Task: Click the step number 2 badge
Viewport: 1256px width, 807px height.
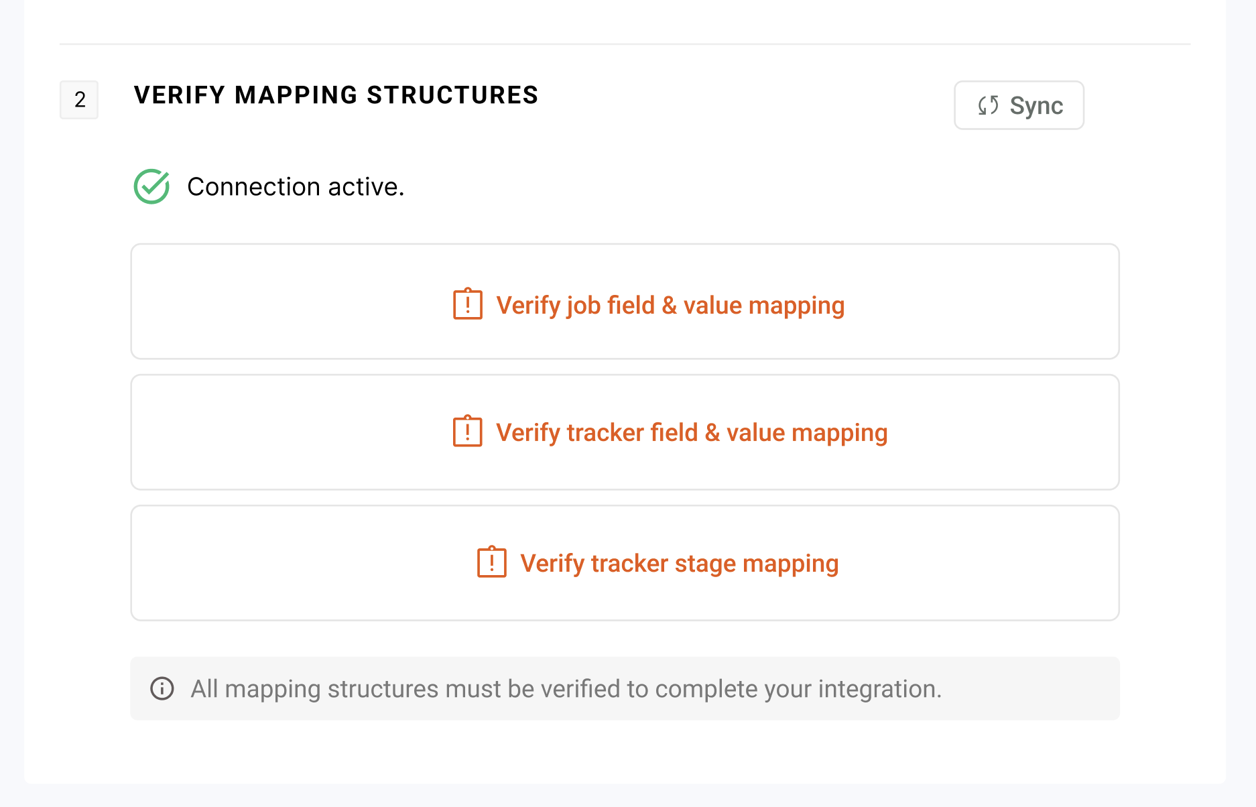Action: [x=79, y=100]
